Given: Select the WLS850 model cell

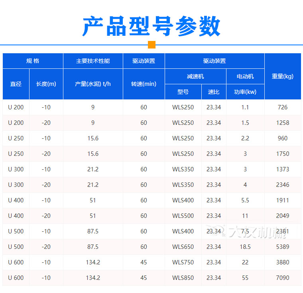Looking at the screenshot, I should click(x=183, y=278).
